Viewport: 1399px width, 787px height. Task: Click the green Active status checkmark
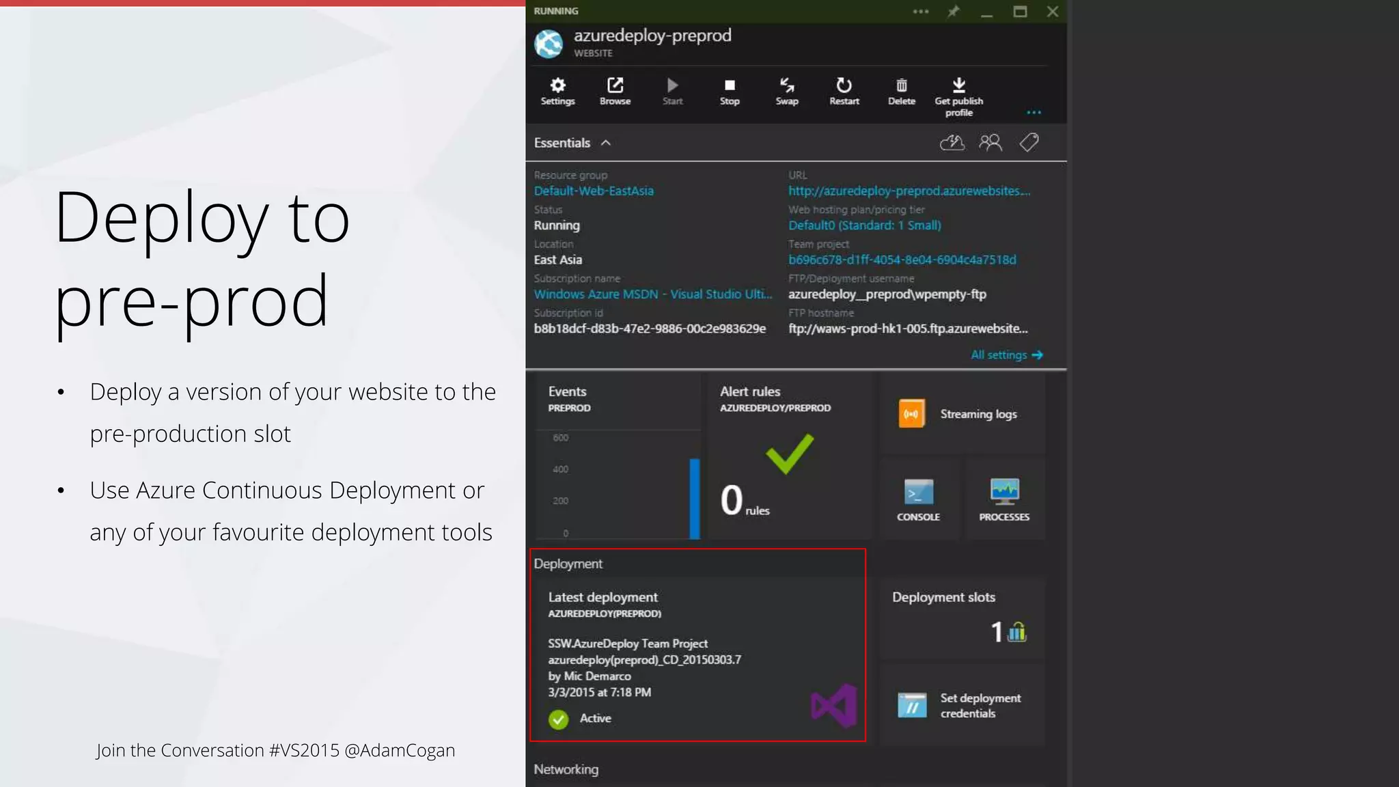[x=558, y=719]
